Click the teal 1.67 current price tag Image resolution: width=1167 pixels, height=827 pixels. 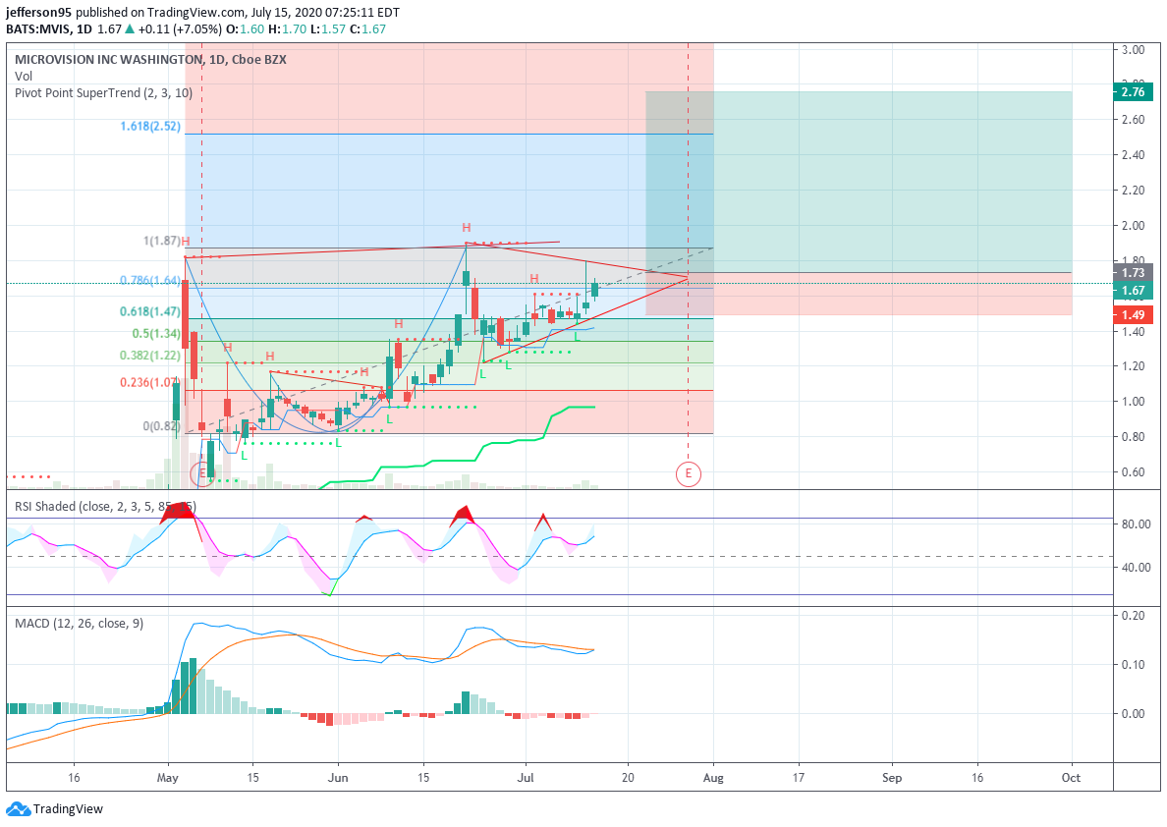pos(1133,291)
